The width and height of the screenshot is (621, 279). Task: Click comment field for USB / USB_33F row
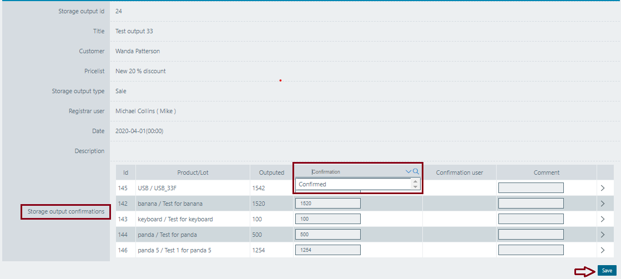531,188
